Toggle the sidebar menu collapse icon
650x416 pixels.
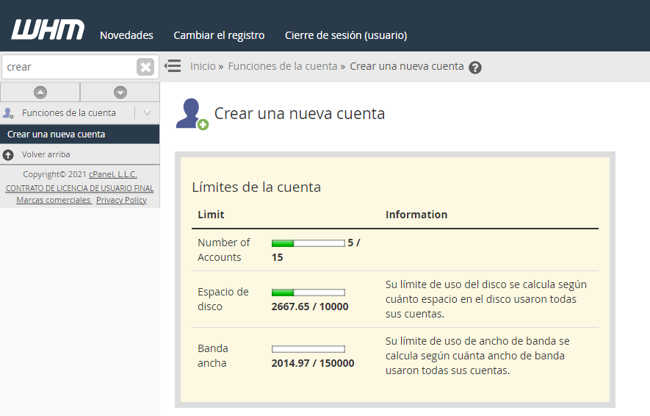click(173, 66)
